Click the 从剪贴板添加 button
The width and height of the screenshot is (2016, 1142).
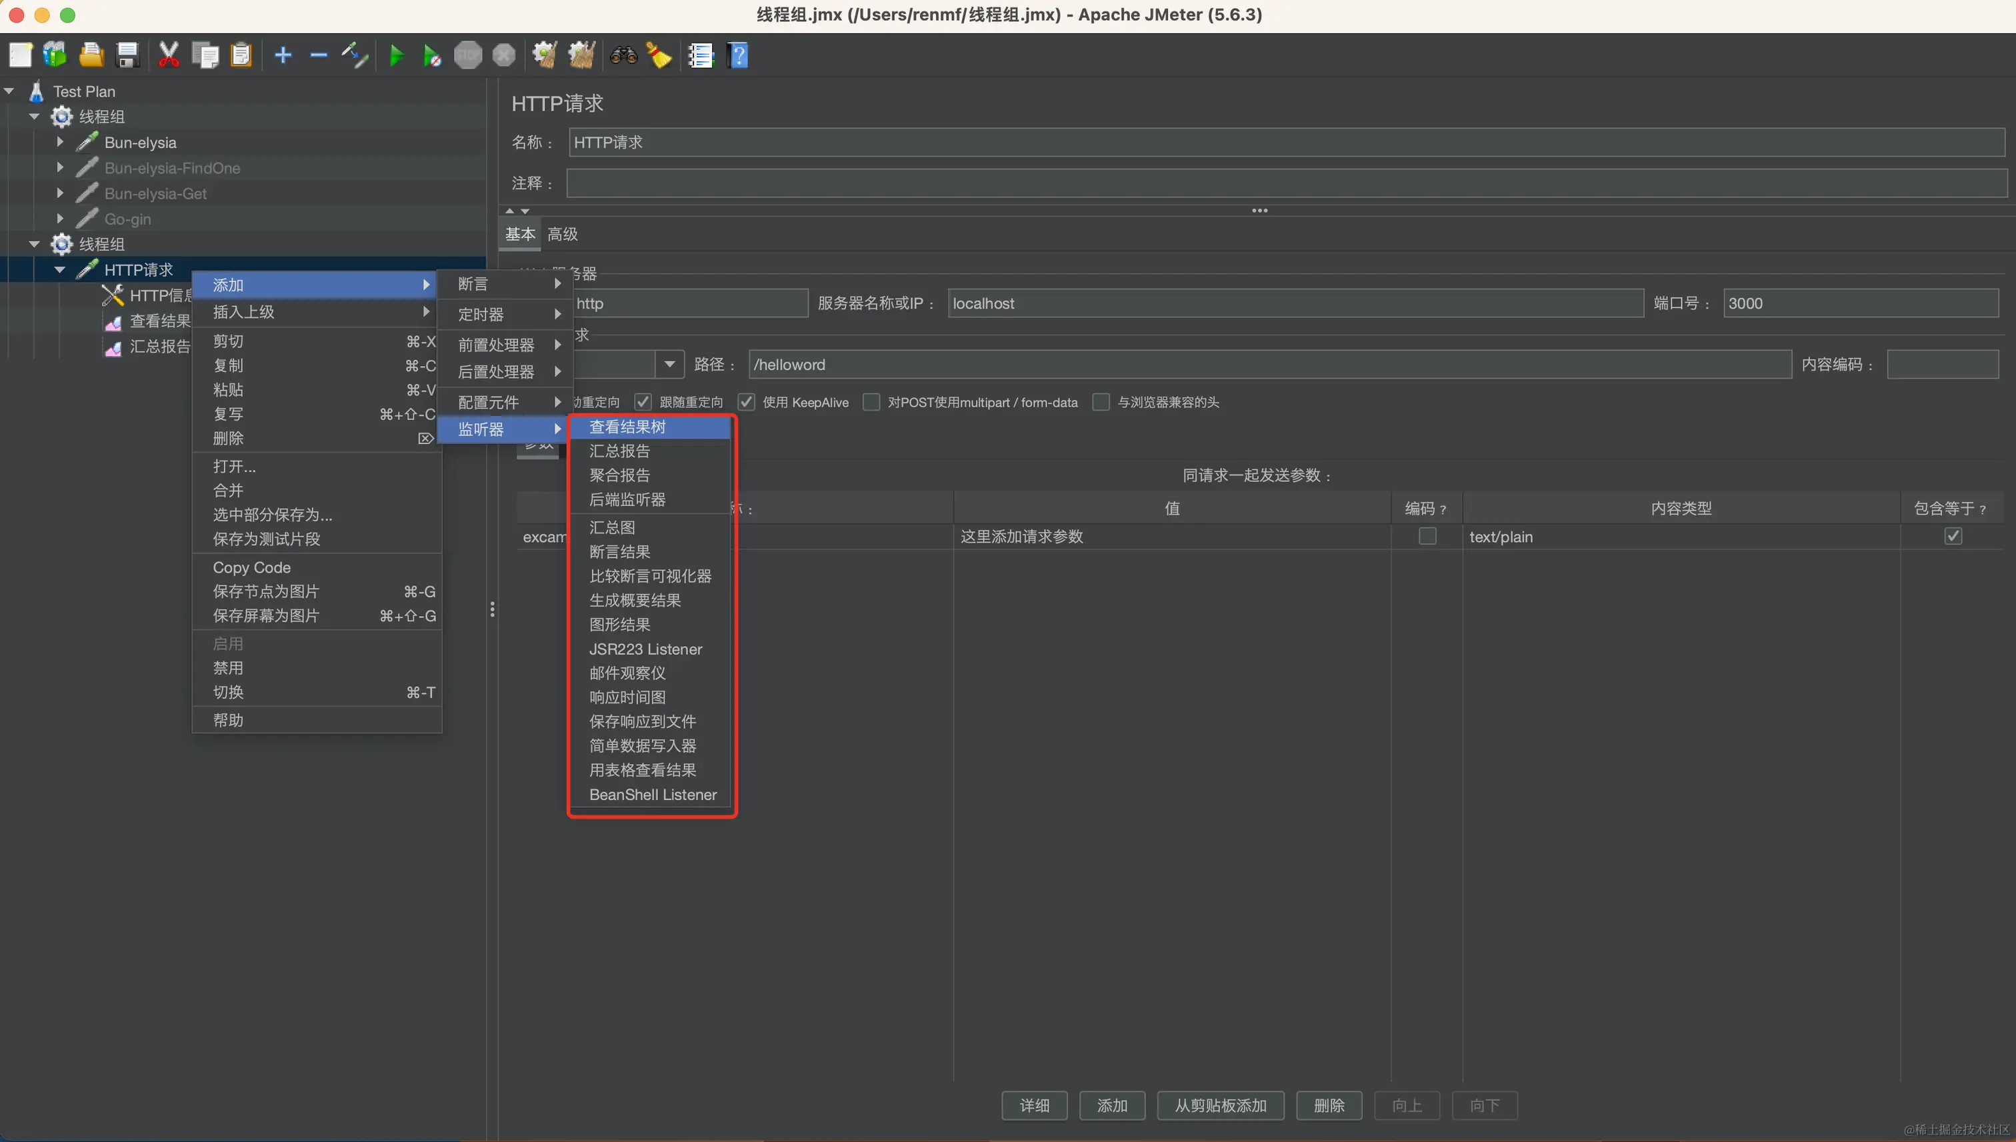click(x=1220, y=1105)
